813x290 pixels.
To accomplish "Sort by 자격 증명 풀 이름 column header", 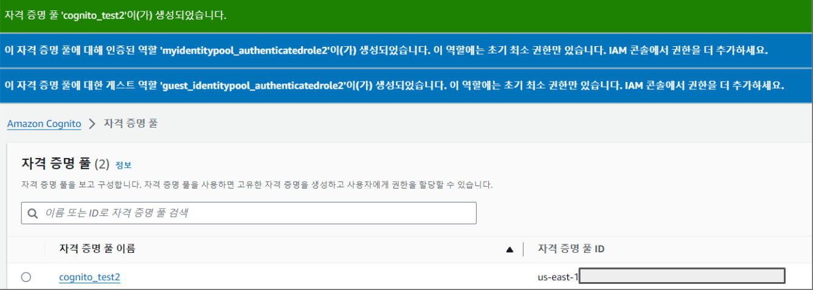I will pos(97,249).
